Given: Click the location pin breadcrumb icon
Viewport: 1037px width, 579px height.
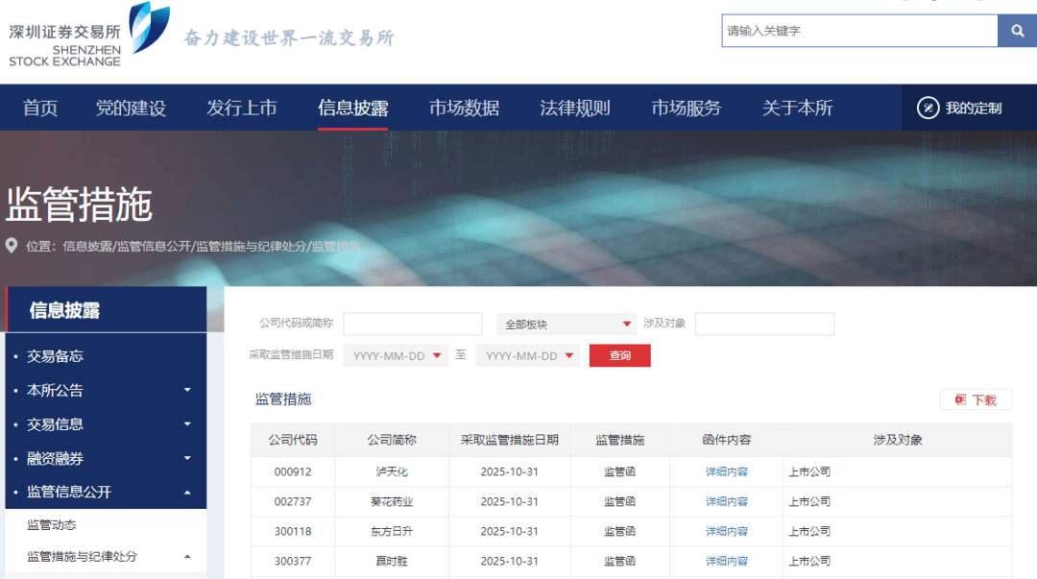Looking at the screenshot, I should [12, 246].
